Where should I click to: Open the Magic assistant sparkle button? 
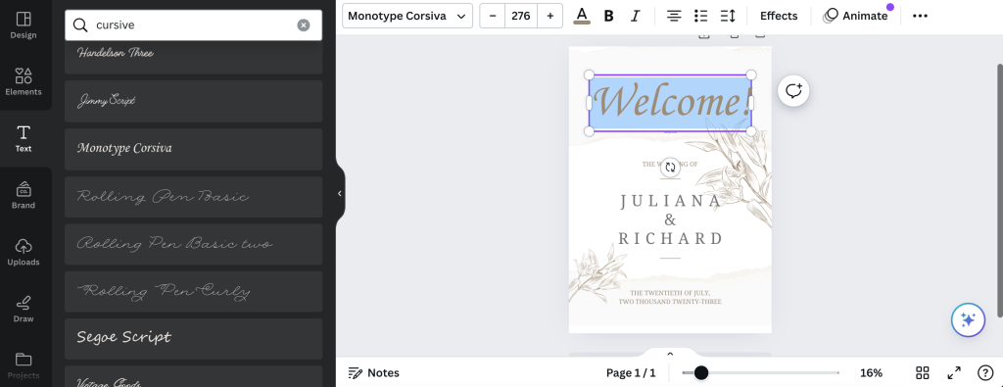coord(968,319)
